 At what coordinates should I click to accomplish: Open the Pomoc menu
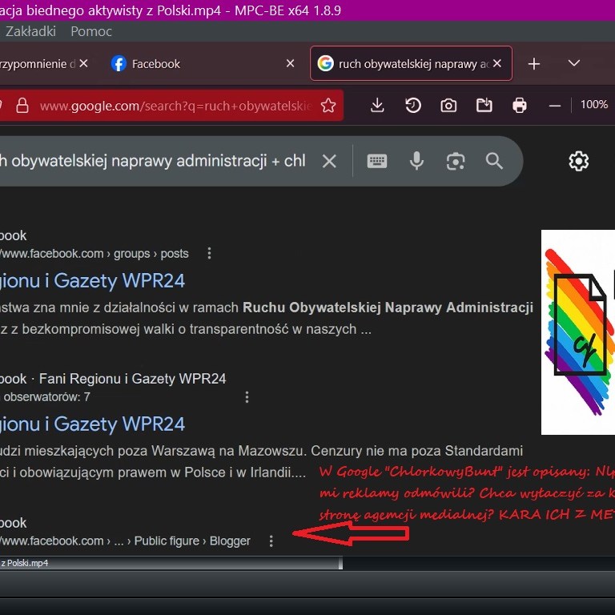(91, 31)
